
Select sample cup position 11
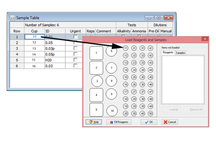[x=126, y=48]
